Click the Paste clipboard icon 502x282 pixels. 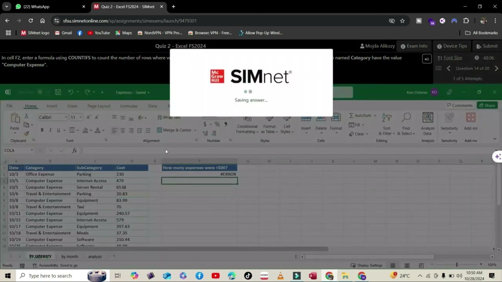coord(15,119)
